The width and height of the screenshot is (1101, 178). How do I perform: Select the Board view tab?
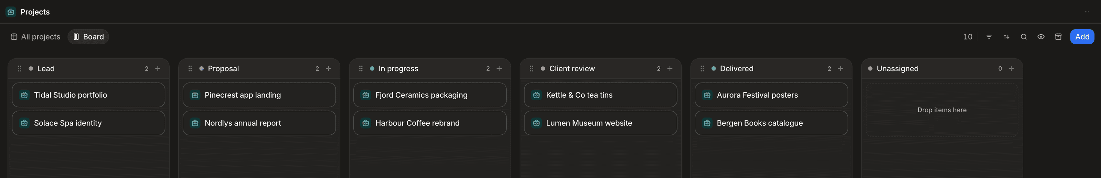(88, 37)
